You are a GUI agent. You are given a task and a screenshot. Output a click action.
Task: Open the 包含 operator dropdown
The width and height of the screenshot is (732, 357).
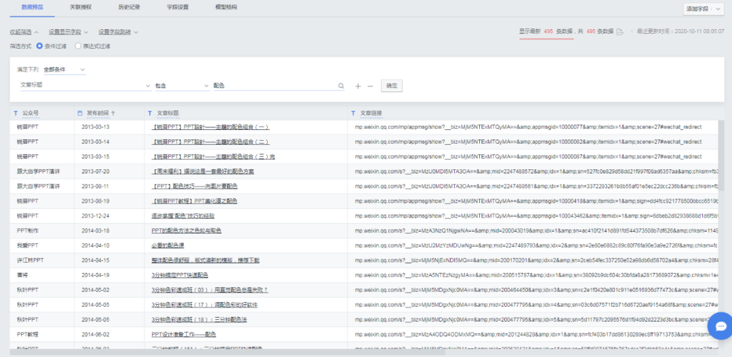[x=182, y=86]
